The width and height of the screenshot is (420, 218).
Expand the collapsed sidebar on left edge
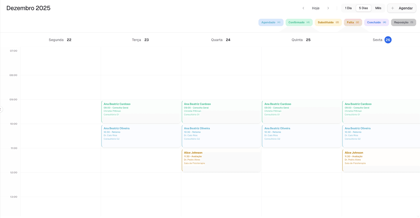(x=1, y=109)
